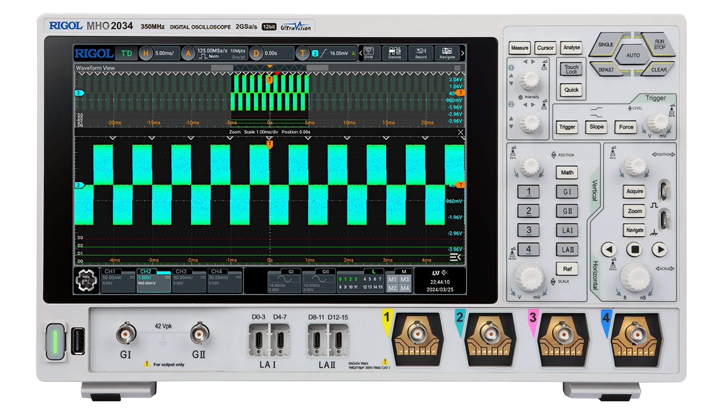Click the orange H horizontal badge
The image size is (722, 414).
(x=146, y=53)
